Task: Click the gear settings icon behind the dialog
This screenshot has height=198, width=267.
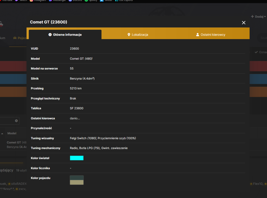Action: click(x=16, y=121)
